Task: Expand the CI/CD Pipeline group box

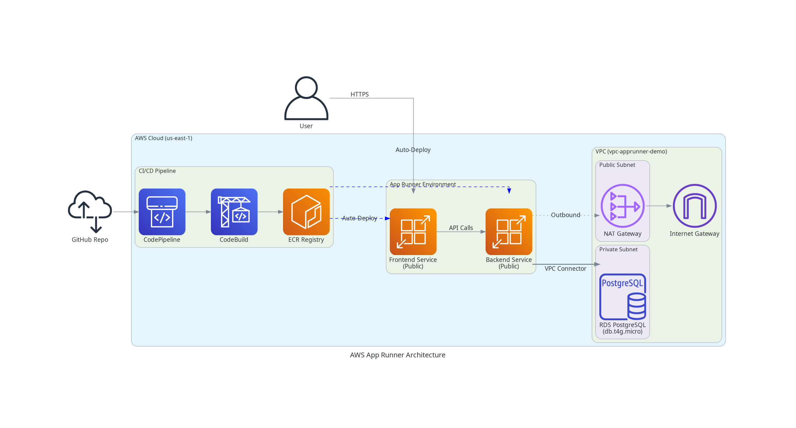Action: coord(157,171)
